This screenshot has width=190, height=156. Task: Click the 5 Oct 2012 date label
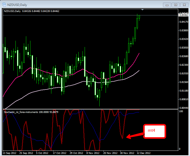point(42,153)
